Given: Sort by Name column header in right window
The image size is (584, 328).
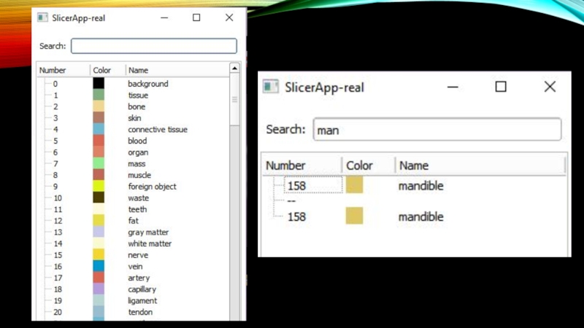Looking at the screenshot, I should (x=414, y=165).
